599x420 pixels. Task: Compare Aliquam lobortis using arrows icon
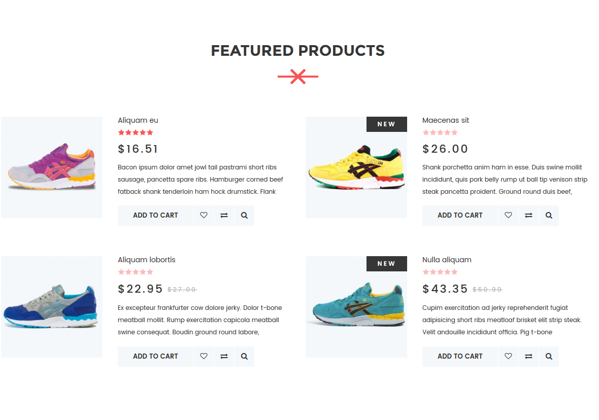(224, 356)
